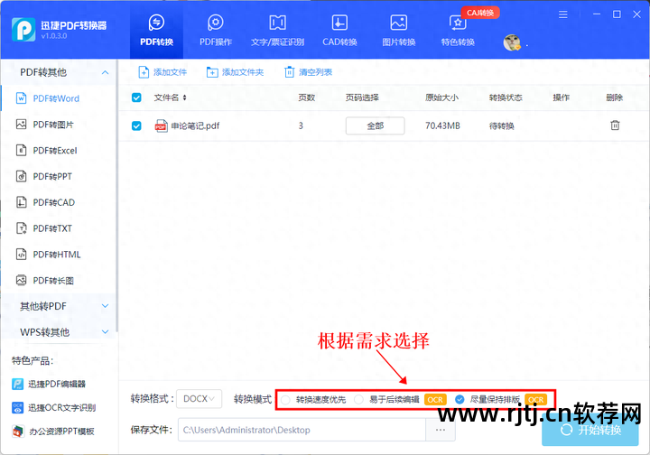Select 易于后续编辑 radio button

coord(358,400)
